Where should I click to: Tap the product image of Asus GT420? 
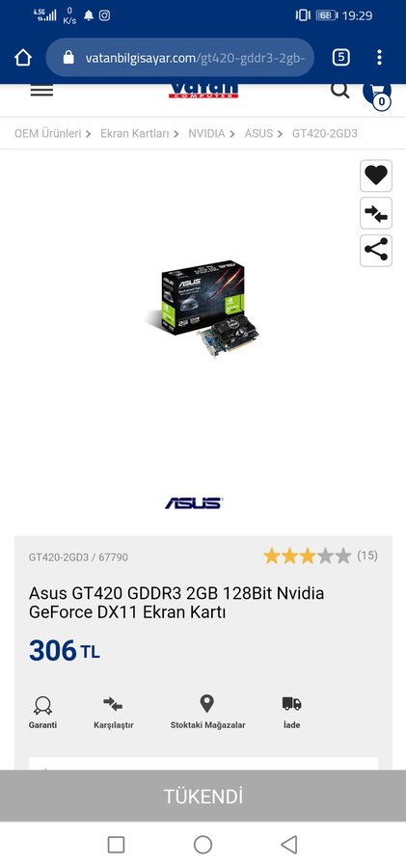pyautogui.click(x=203, y=310)
